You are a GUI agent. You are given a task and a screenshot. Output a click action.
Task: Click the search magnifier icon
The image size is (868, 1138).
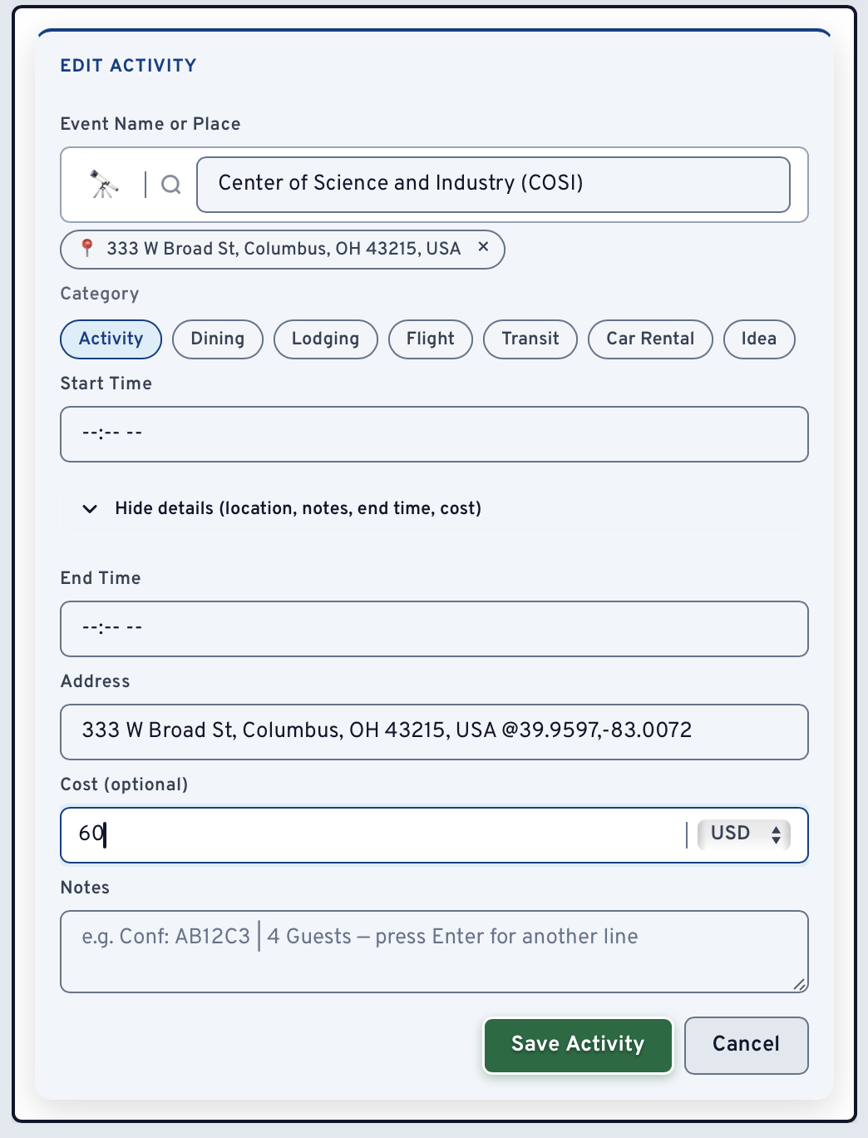(171, 185)
